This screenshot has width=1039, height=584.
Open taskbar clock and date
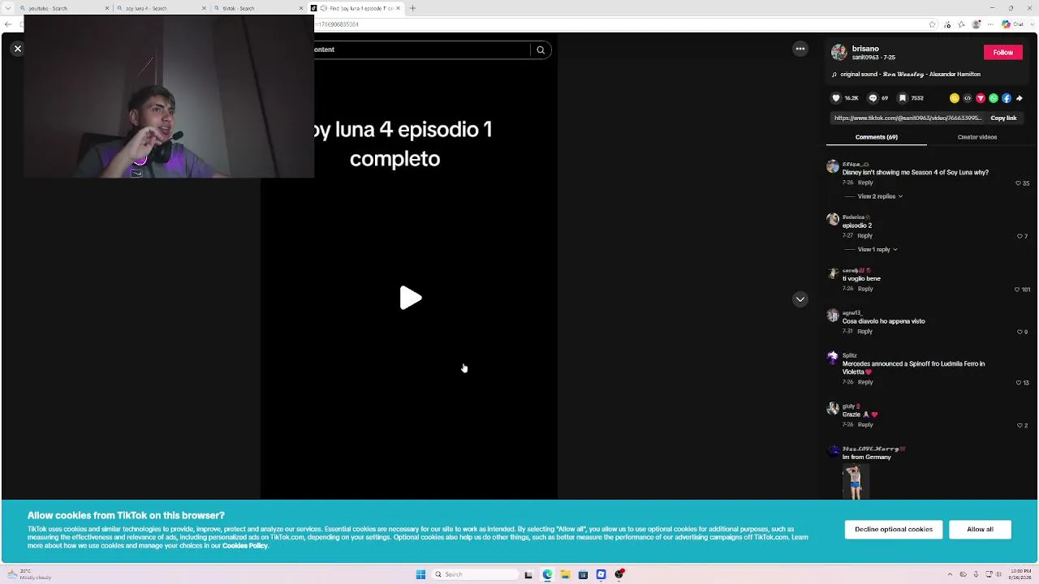pyautogui.click(x=1020, y=575)
